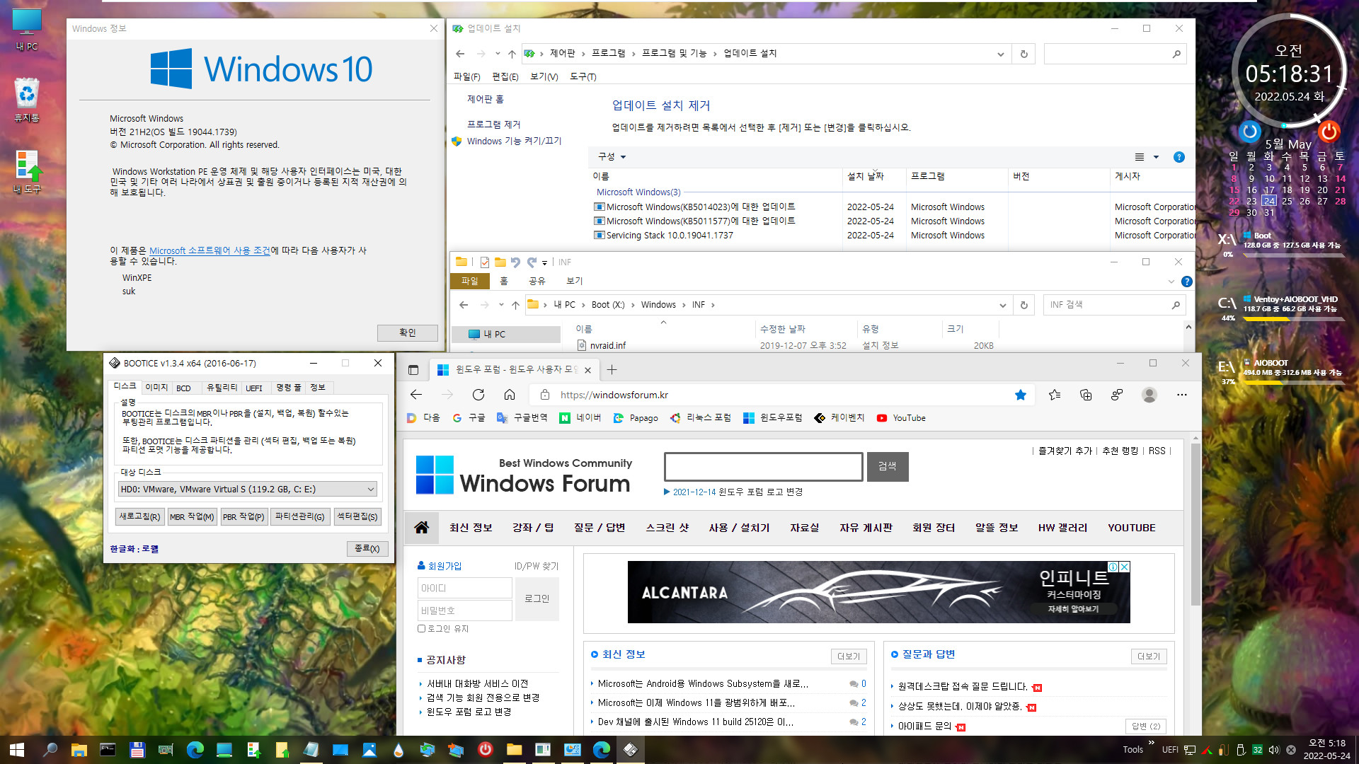Click the Edge home icon

(x=510, y=395)
